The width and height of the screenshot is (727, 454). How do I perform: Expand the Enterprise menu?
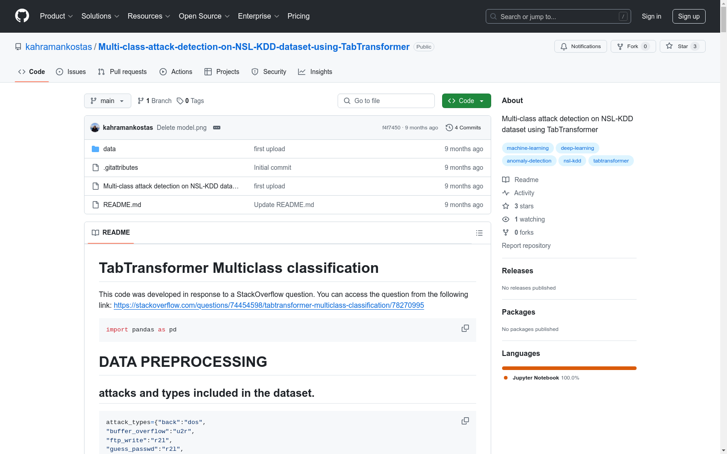click(x=259, y=16)
